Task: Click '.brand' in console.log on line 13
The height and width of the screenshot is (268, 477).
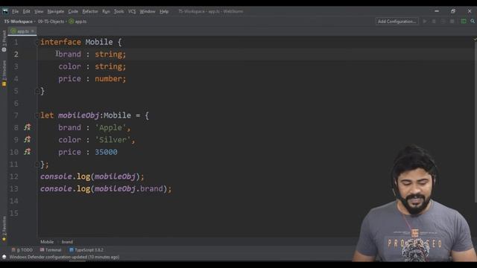Action: pos(149,188)
